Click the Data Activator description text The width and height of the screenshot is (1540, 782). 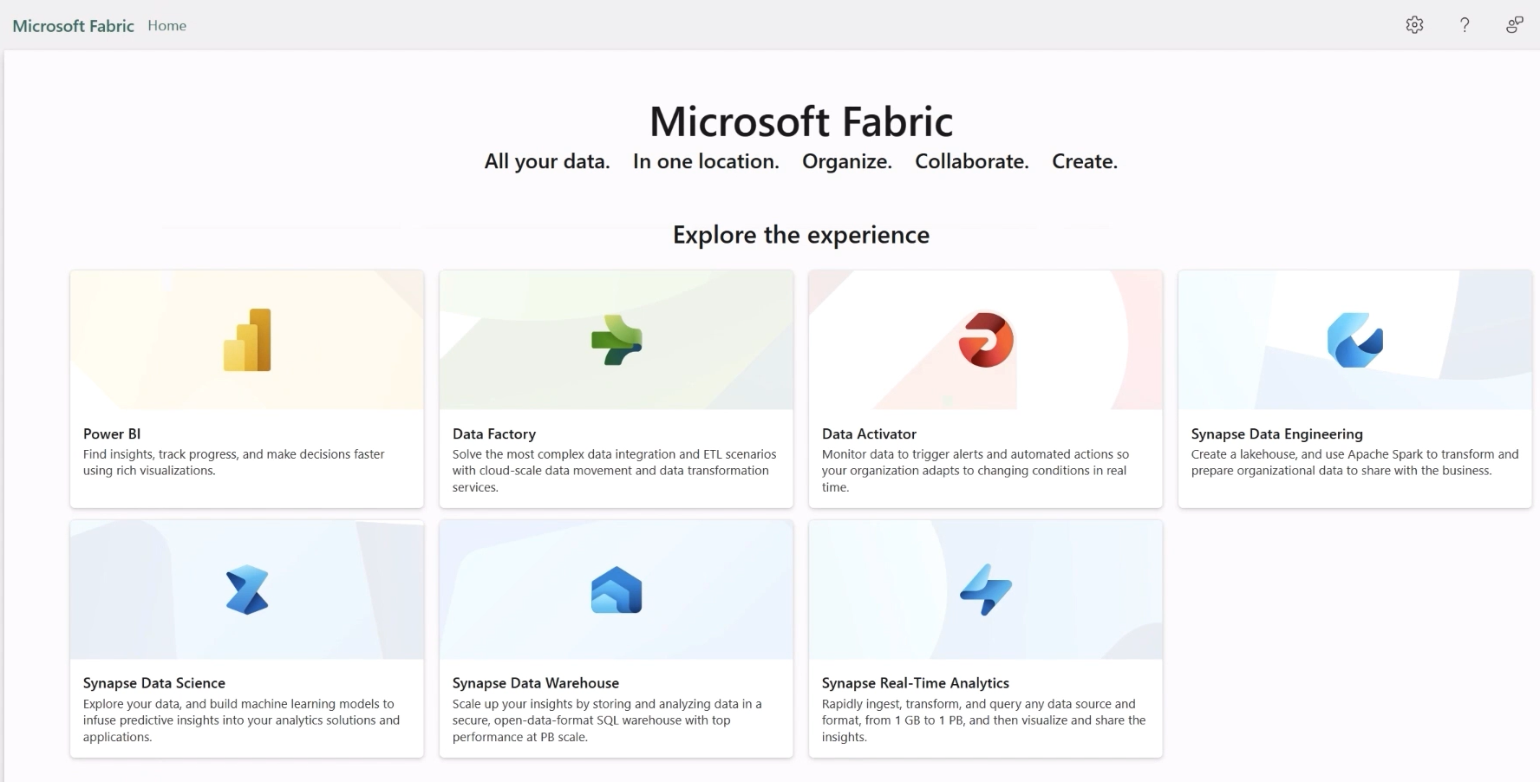[975, 471]
